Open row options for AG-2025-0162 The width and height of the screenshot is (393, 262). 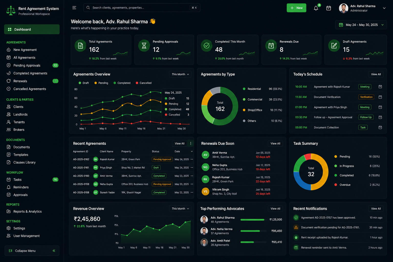click(x=192, y=159)
